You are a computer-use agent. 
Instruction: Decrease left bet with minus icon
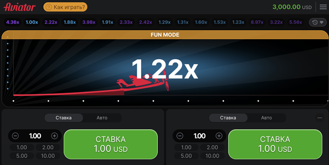click(15, 136)
